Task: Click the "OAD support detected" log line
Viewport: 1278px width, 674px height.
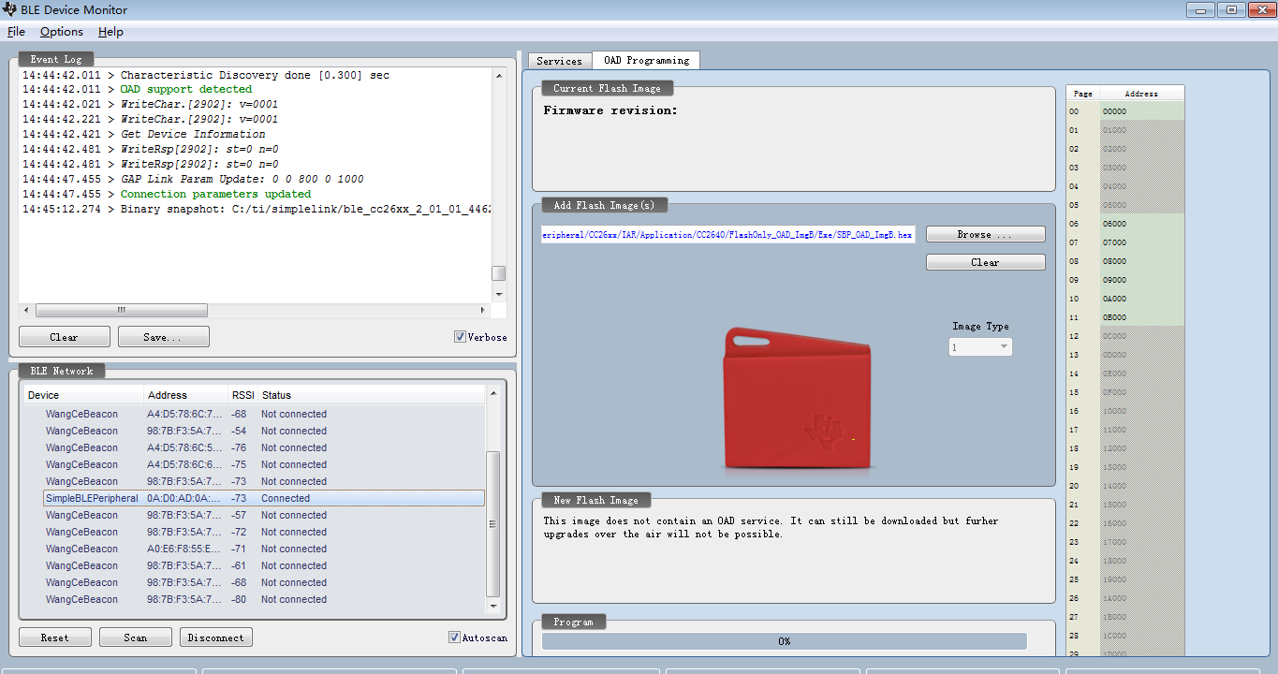Action: click(138, 90)
